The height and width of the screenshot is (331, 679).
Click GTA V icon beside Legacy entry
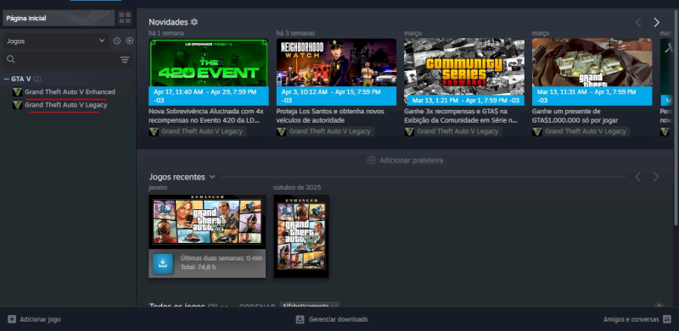tap(17, 105)
